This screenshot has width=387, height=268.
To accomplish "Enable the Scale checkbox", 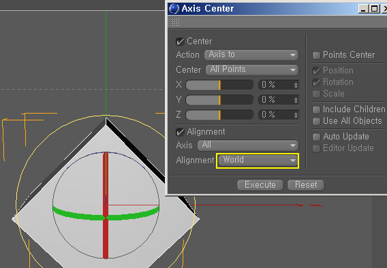I will 316,94.
